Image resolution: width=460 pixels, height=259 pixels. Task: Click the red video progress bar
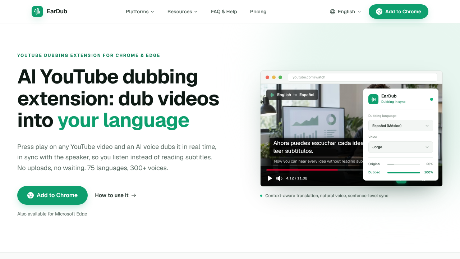(x=302, y=170)
